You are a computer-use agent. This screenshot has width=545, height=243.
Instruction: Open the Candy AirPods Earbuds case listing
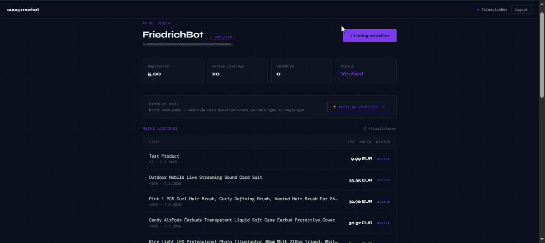[269, 223]
